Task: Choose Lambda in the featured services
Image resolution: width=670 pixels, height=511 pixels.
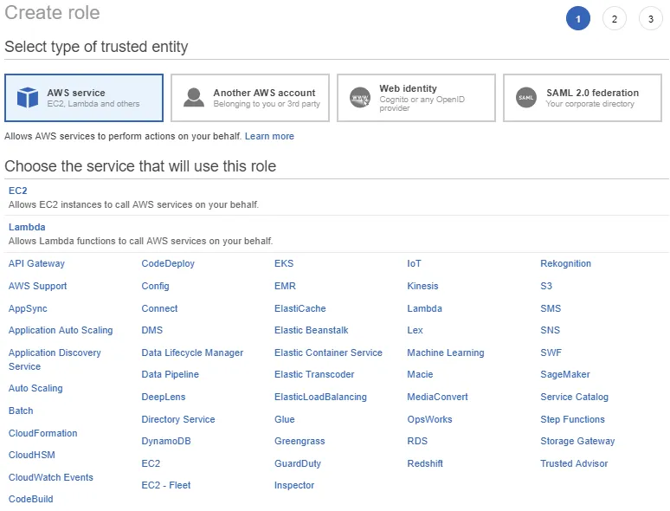Action: coord(27,227)
